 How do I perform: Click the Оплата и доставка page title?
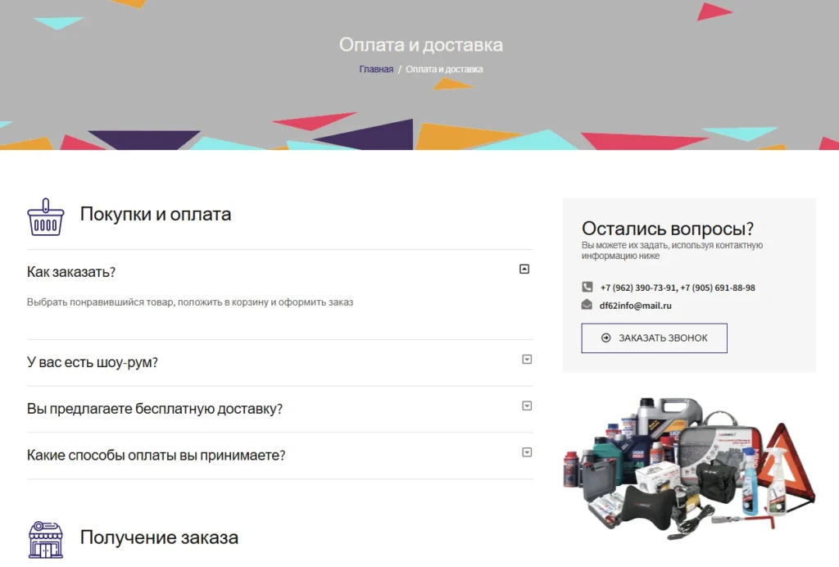point(420,44)
